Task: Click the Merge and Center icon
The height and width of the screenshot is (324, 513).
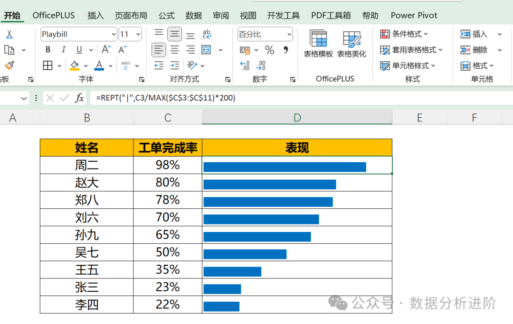Action: 206,50
